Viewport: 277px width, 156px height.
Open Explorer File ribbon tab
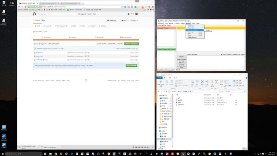point(160,78)
